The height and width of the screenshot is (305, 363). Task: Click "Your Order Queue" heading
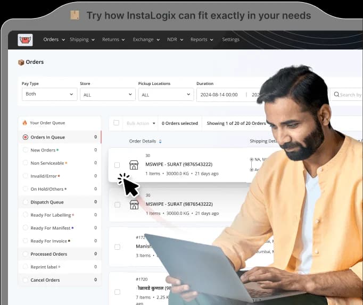click(47, 123)
